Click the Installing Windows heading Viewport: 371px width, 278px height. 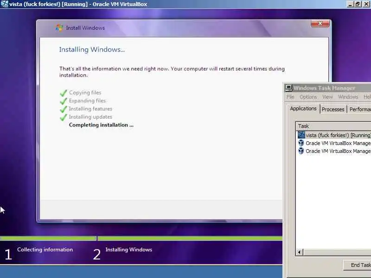coord(92,50)
